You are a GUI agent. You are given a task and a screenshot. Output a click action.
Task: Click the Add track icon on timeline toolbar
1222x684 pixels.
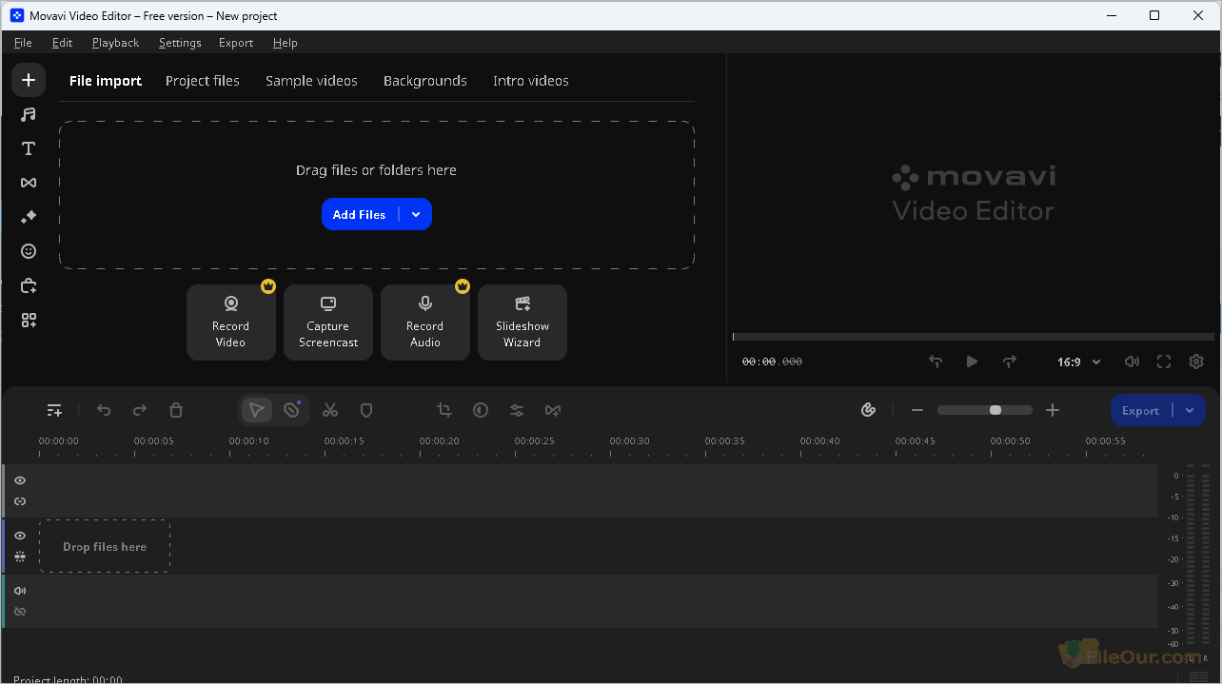[54, 410]
